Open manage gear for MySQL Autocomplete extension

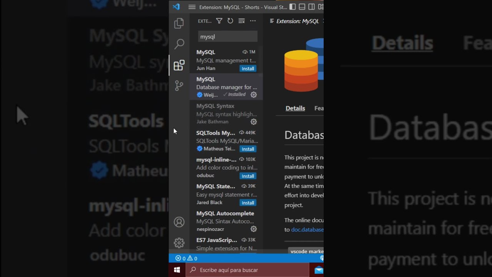coord(254,229)
